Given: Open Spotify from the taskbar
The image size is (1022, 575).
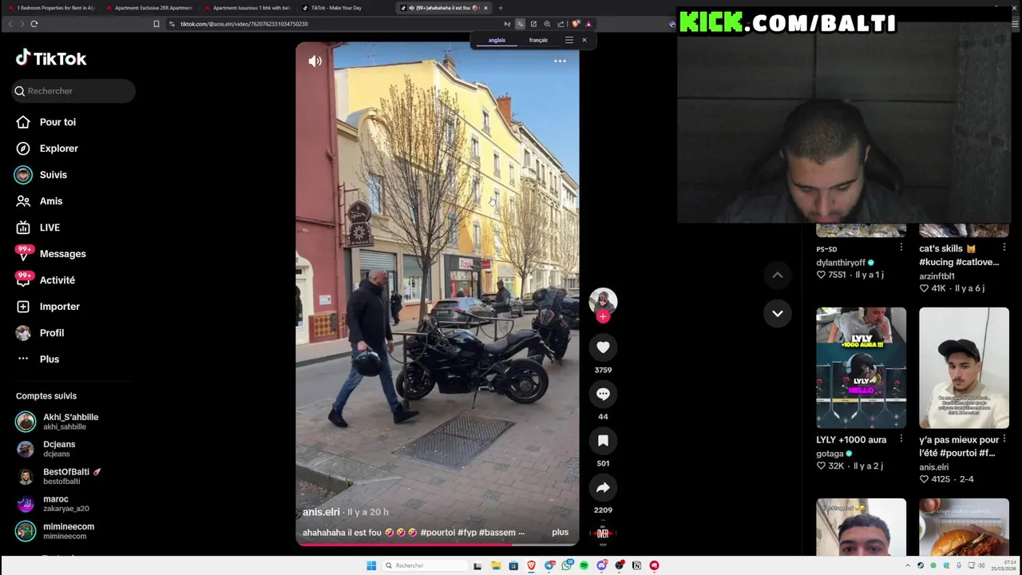Looking at the screenshot, I should click(x=584, y=565).
